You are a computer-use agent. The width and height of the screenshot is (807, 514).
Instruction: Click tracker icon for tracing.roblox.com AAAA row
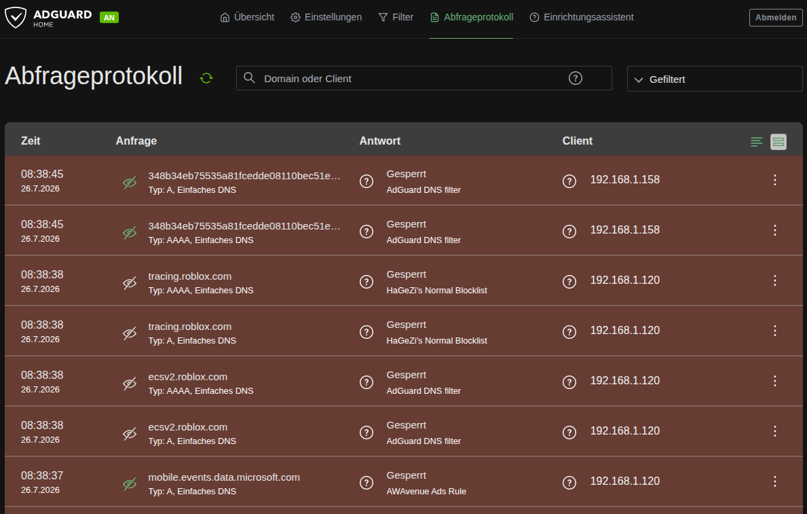pyautogui.click(x=130, y=282)
